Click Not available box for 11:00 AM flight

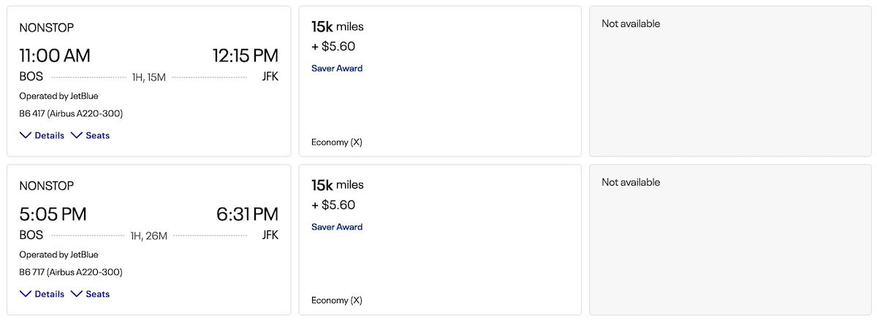pyautogui.click(x=729, y=81)
